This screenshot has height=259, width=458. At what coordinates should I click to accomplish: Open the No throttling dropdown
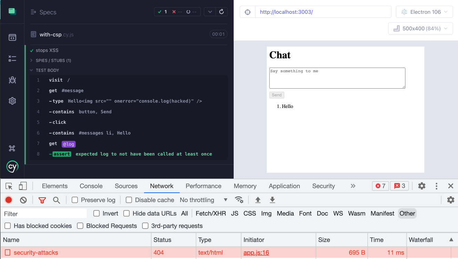[x=204, y=200]
